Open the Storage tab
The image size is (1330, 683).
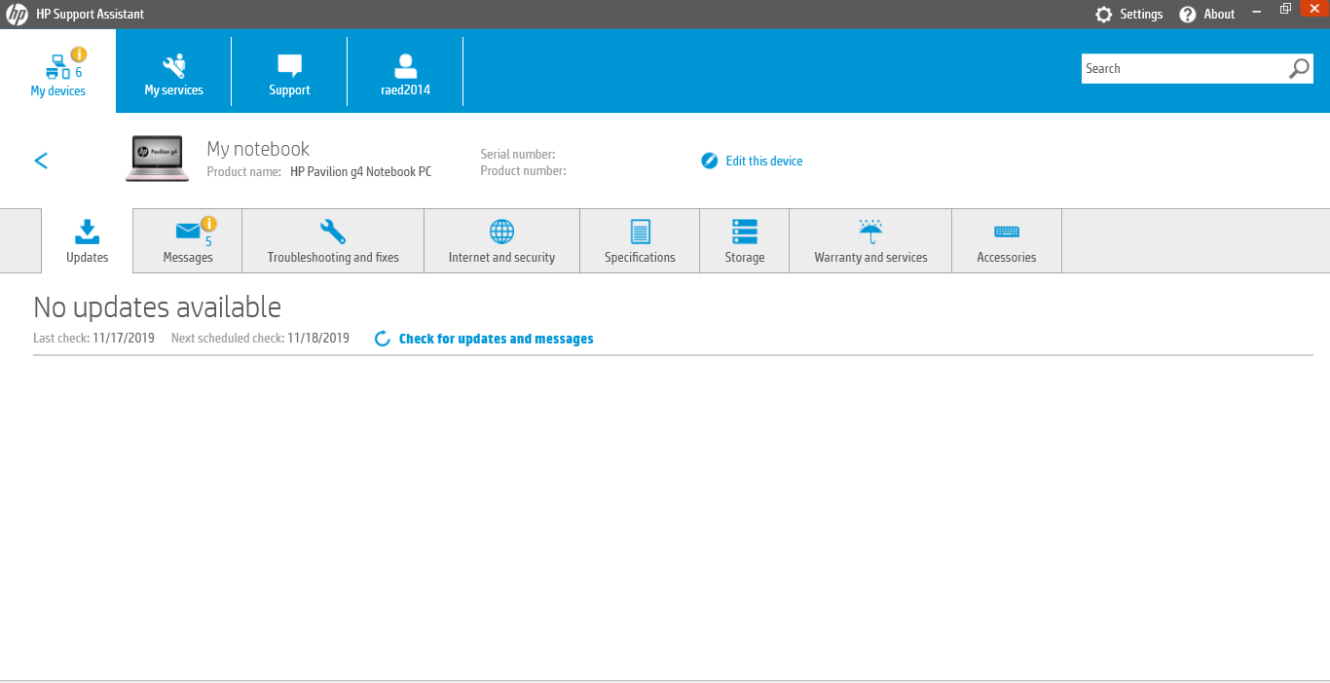[x=745, y=240]
